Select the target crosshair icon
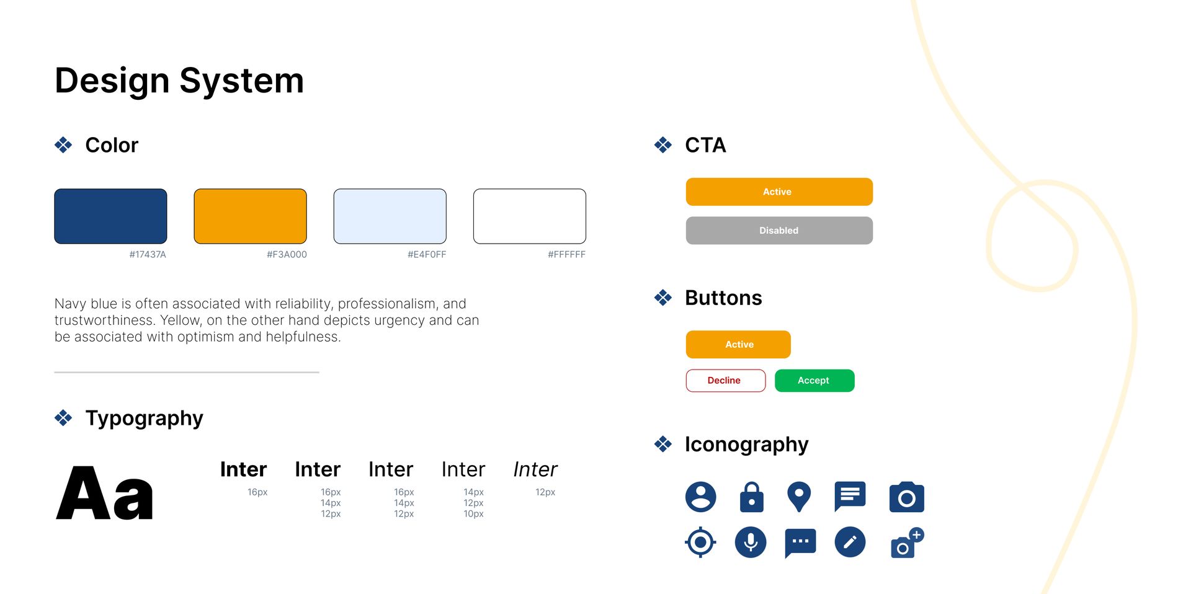This screenshot has height=594, width=1191. point(700,543)
